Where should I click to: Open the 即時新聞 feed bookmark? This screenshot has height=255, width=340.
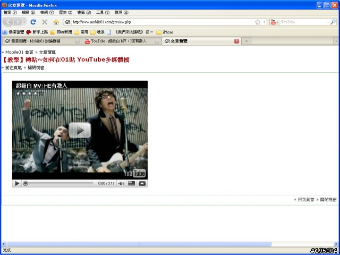coord(61,32)
